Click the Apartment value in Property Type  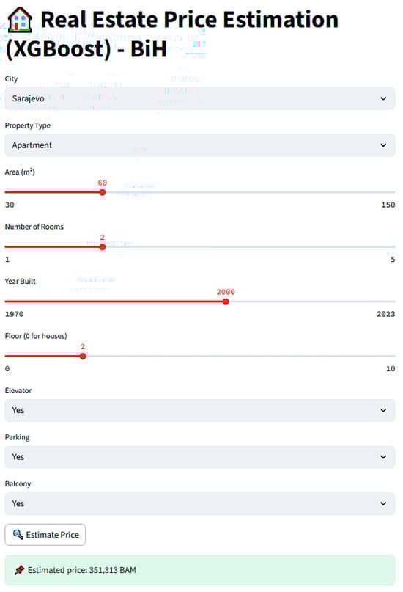pos(32,145)
